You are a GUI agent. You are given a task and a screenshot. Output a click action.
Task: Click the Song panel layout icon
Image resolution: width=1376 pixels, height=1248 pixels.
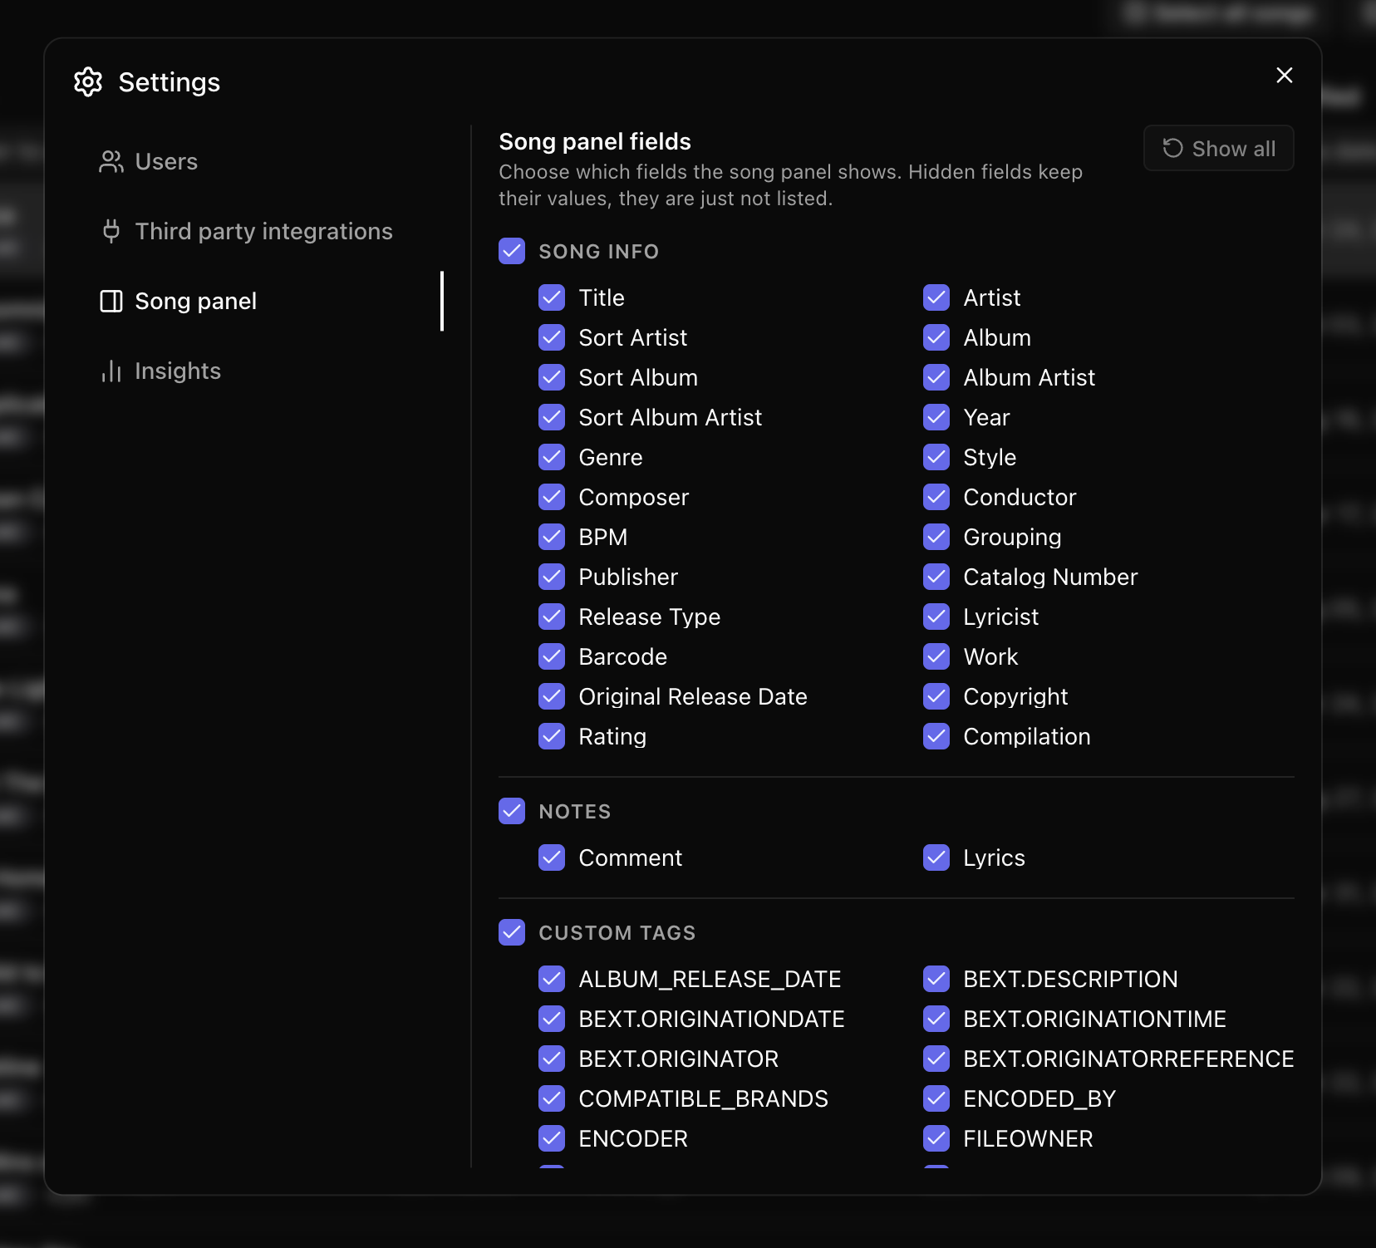pos(111,302)
